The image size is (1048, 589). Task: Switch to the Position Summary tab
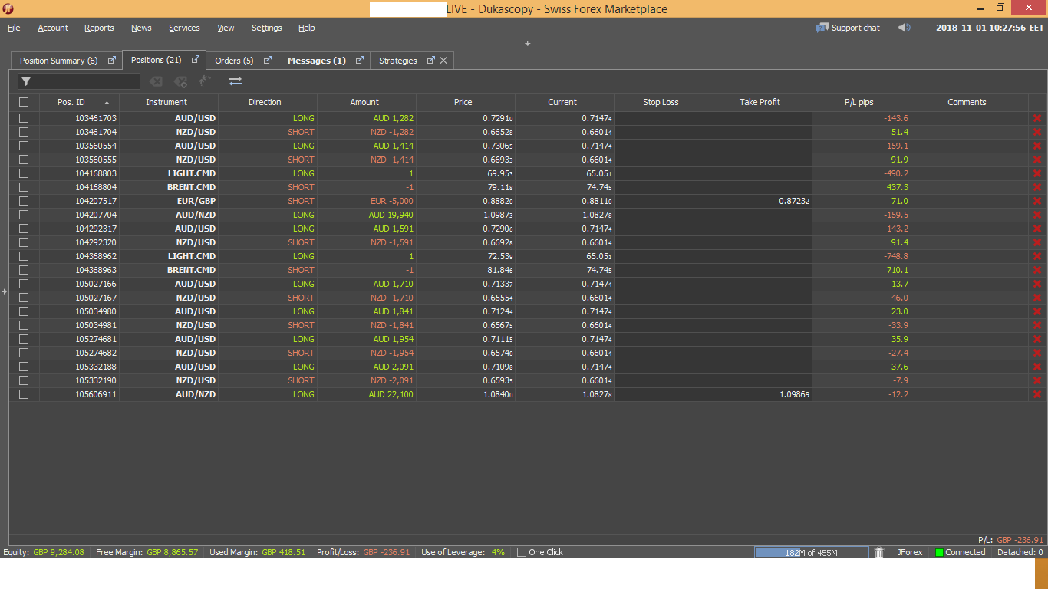point(58,61)
